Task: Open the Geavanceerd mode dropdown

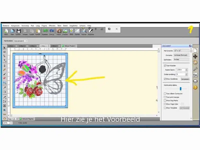Action: click(x=20, y=41)
